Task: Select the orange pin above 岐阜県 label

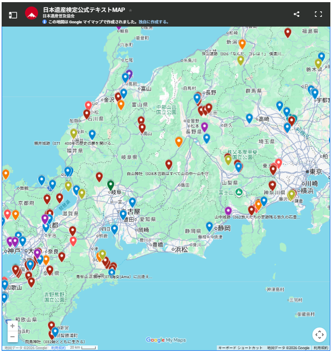Action: (179, 142)
